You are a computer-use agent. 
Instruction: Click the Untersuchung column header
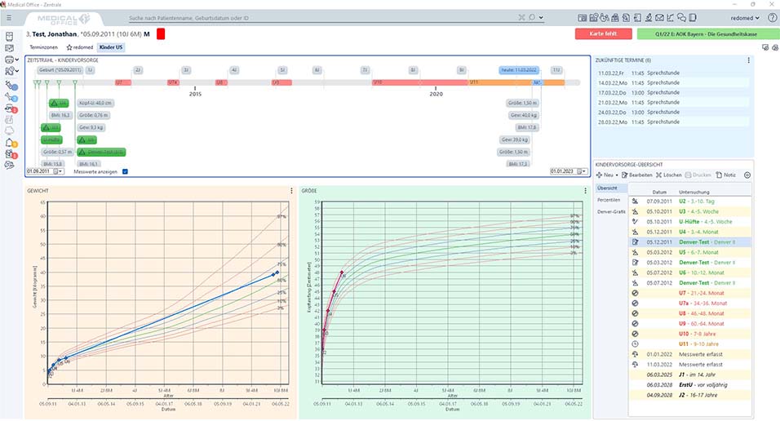click(x=694, y=192)
